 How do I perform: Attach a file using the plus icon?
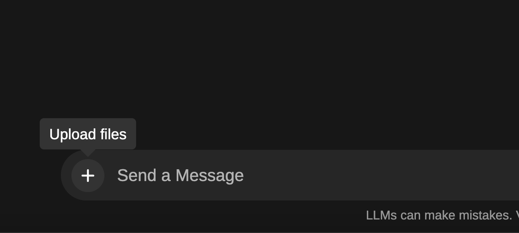pos(88,176)
